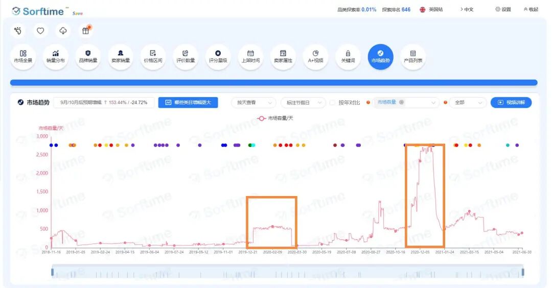Open 设置 settings

(503, 10)
